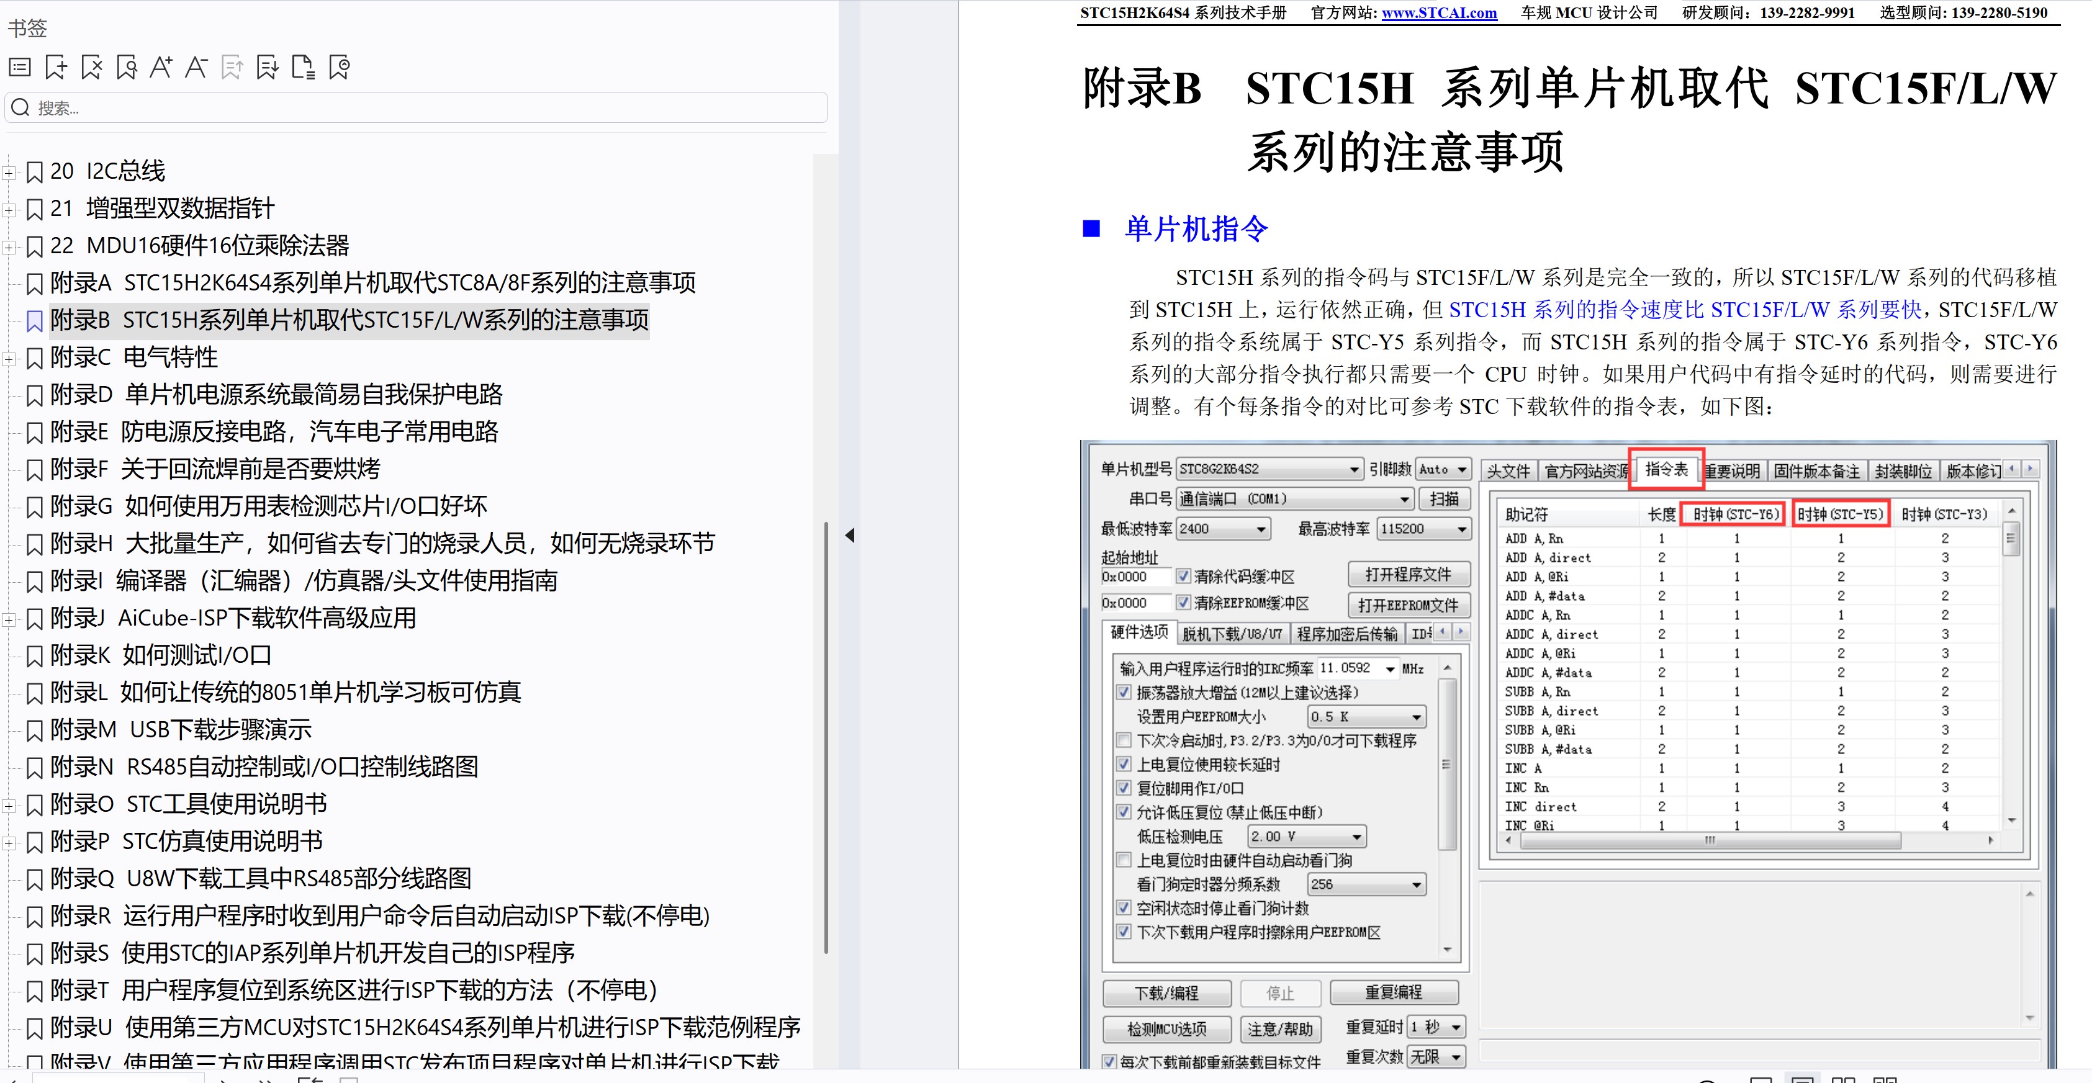The height and width of the screenshot is (1083, 2092).
Task: Toggle the 上电复位使用较长延时 checkbox
Action: click(x=1124, y=764)
